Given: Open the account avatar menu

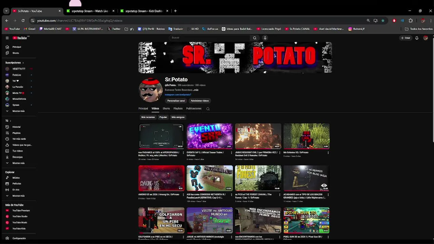Looking at the screenshot, I should (426, 38).
